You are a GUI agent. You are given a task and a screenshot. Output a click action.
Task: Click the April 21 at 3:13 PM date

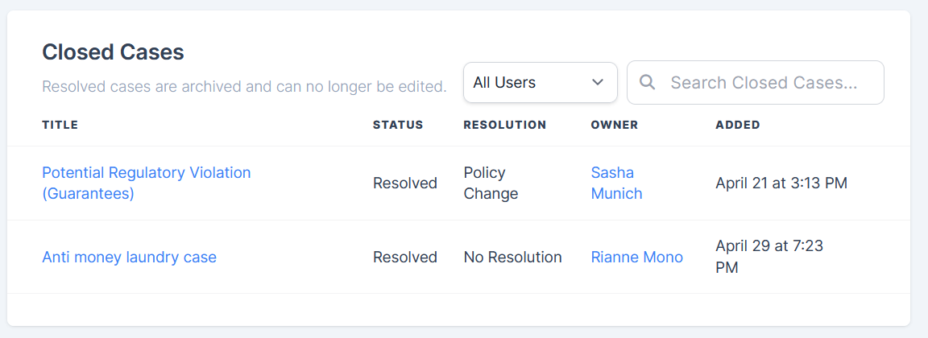point(781,183)
